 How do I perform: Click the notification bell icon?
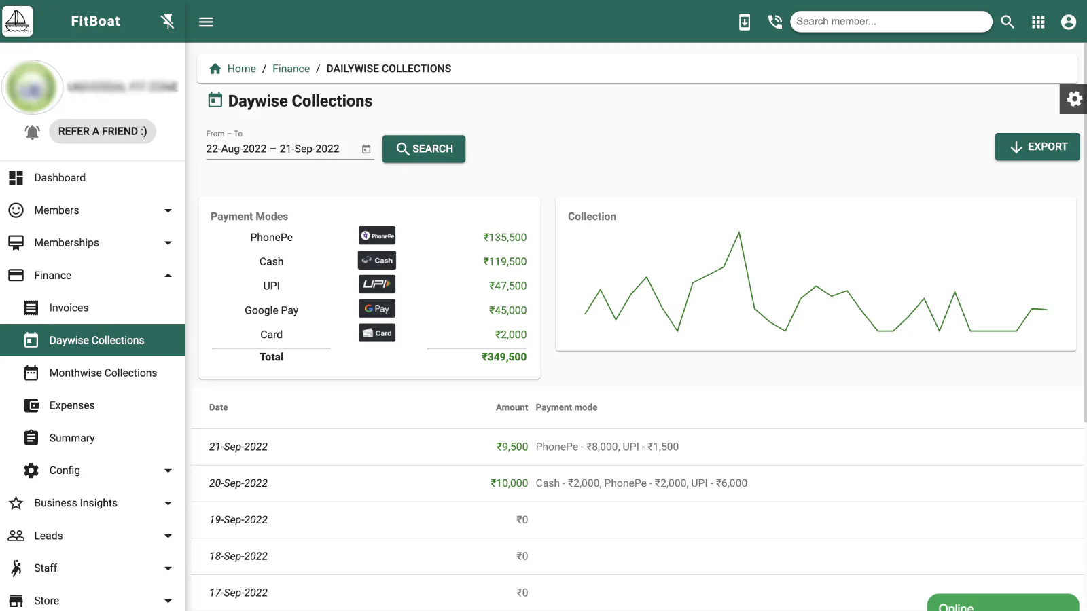[x=32, y=132]
